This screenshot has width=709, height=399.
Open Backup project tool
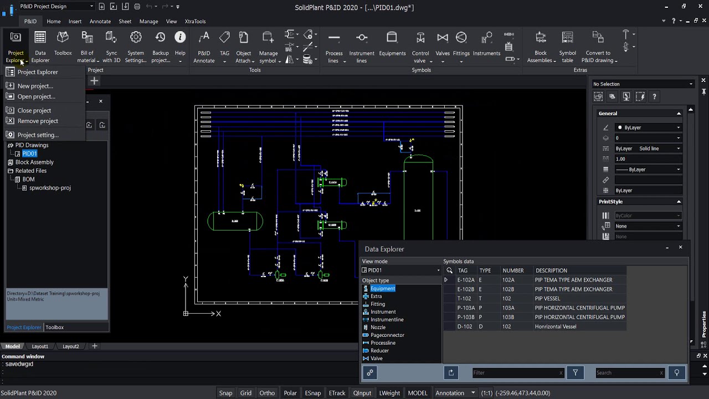[160, 46]
